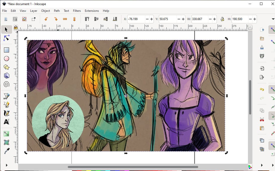Select the Gradient tool
Viewport: 275px width, 171px height.
[7, 134]
